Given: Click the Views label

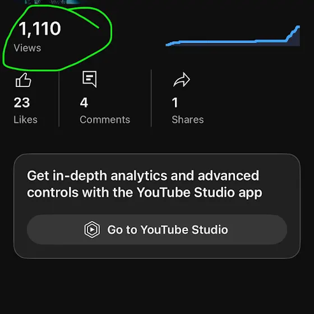Looking at the screenshot, I should point(27,48).
